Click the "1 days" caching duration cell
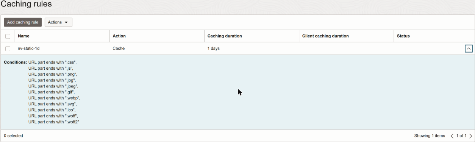Image resolution: width=475 pixels, height=142 pixels. (214, 48)
